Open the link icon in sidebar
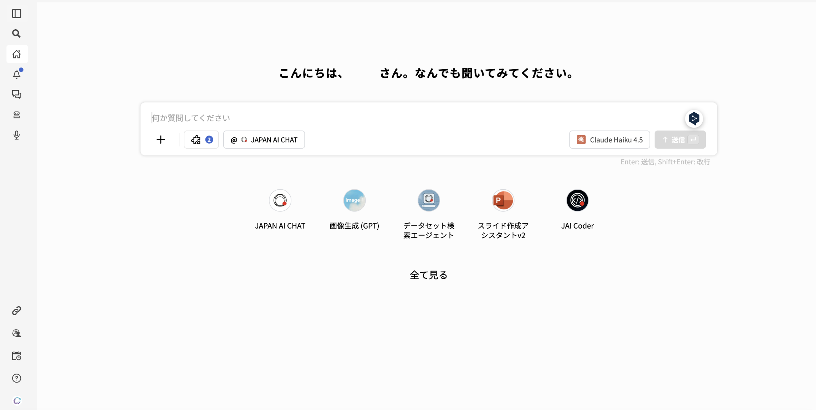This screenshot has width=816, height=410. pos(17,311)
